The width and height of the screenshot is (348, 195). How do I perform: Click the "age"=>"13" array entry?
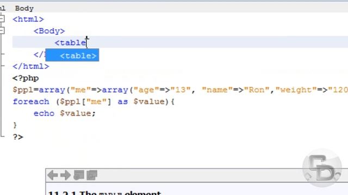click(162, 90)
